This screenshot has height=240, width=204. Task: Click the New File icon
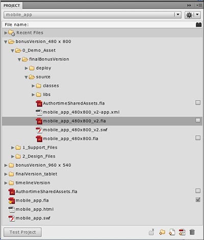(x=172, y=232)
